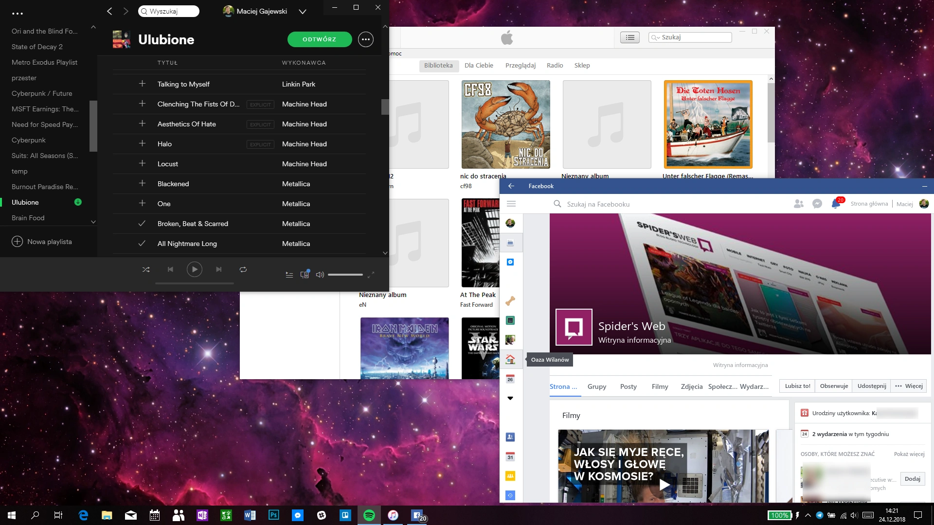Click the iTunes Szukaj search field
Viewport: 934px width, 525px height.
pos(690,37)
